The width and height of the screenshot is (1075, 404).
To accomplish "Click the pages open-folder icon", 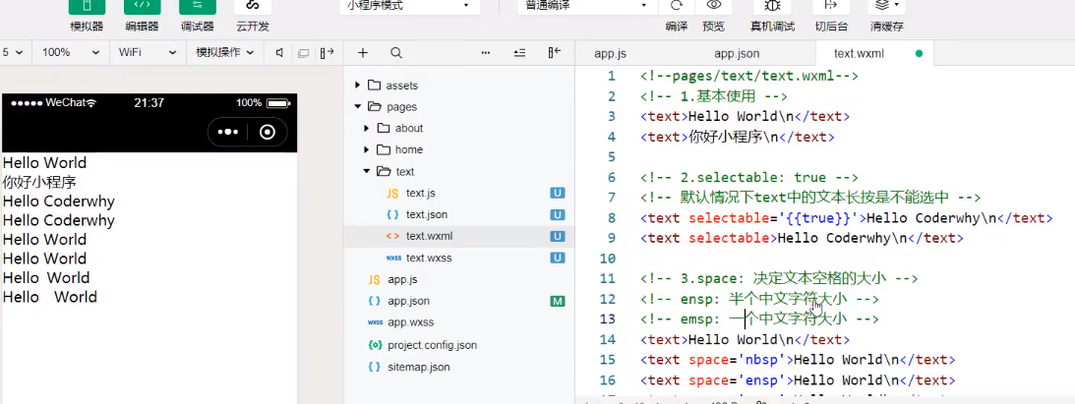I will tap(374, 107).
